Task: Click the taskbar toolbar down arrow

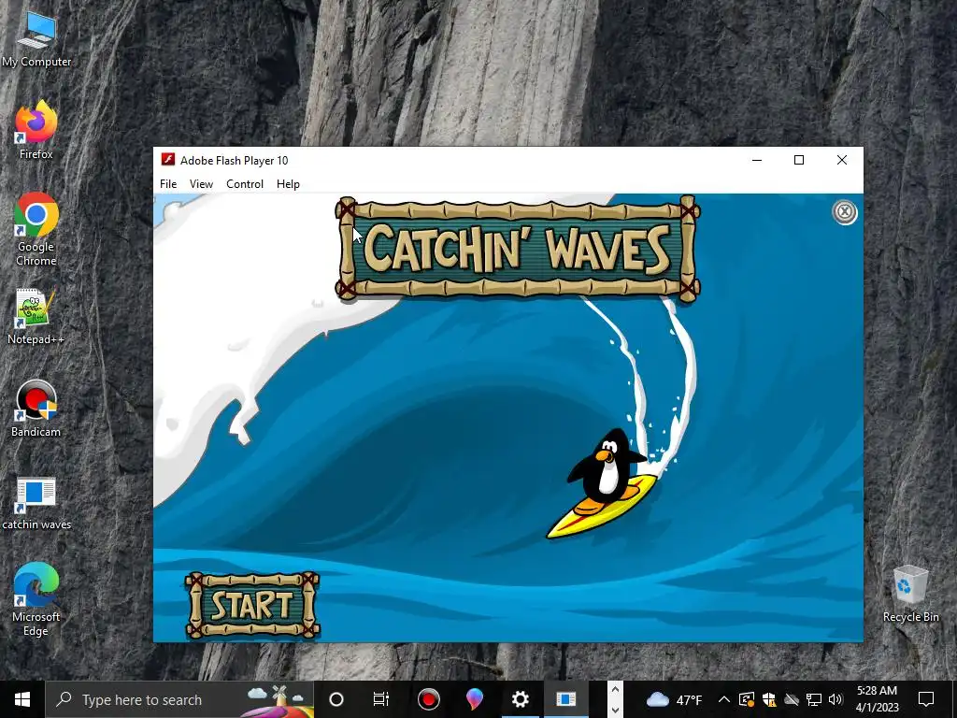Action: [x=615, y=711]
